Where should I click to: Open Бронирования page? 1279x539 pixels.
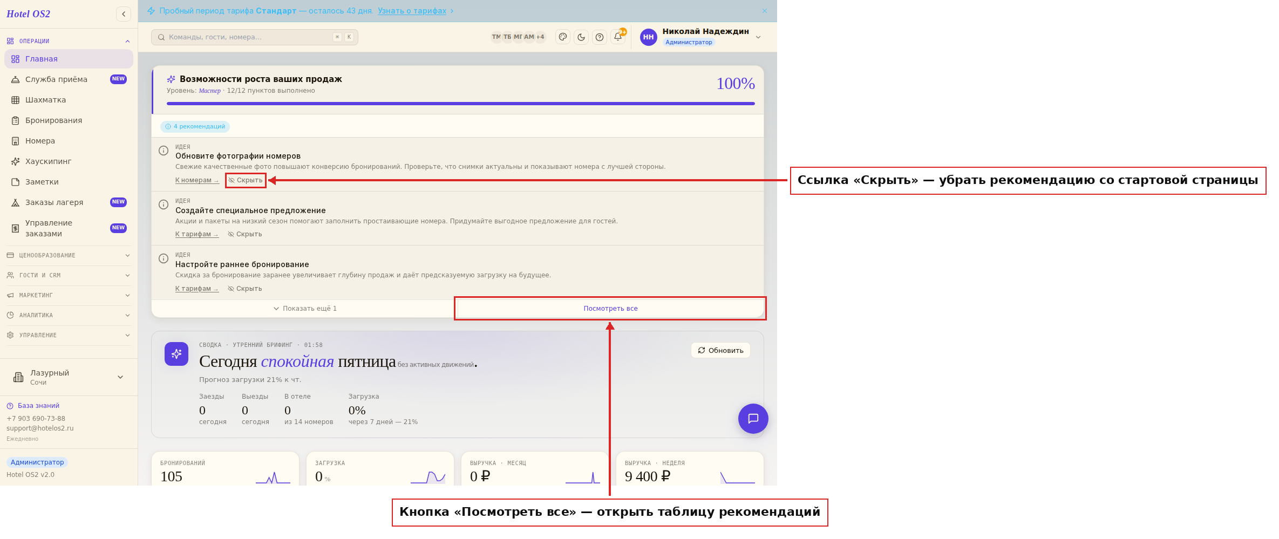pyautogui.click(x=69, y=120)
